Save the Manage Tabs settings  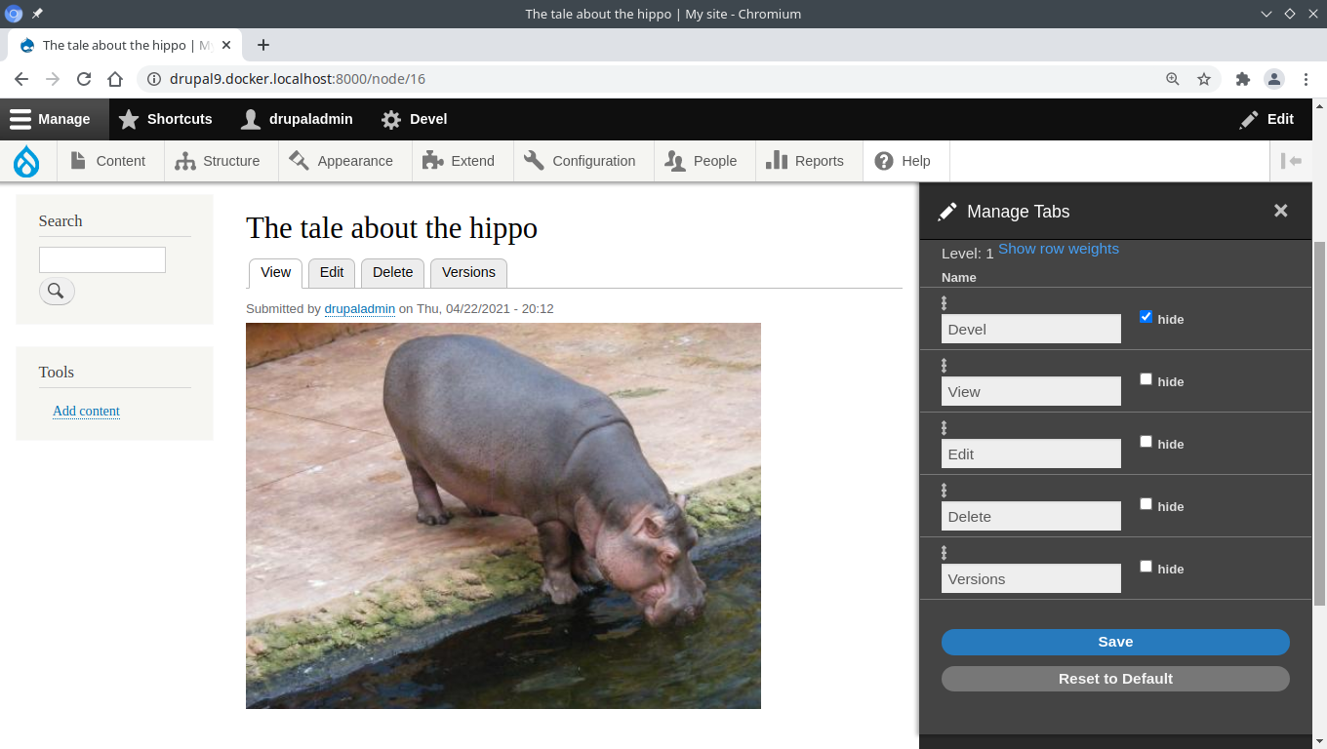point(1114,642)
